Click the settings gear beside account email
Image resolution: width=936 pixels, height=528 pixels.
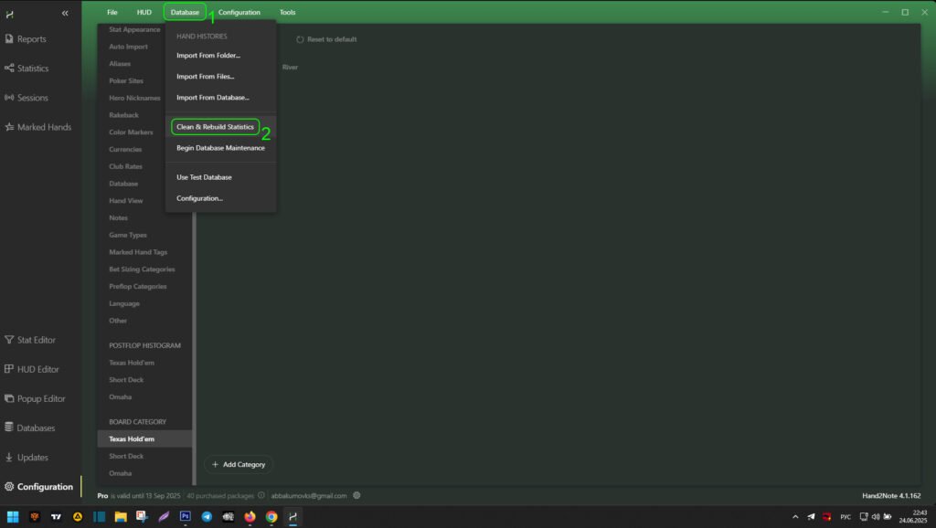(356, 495)
